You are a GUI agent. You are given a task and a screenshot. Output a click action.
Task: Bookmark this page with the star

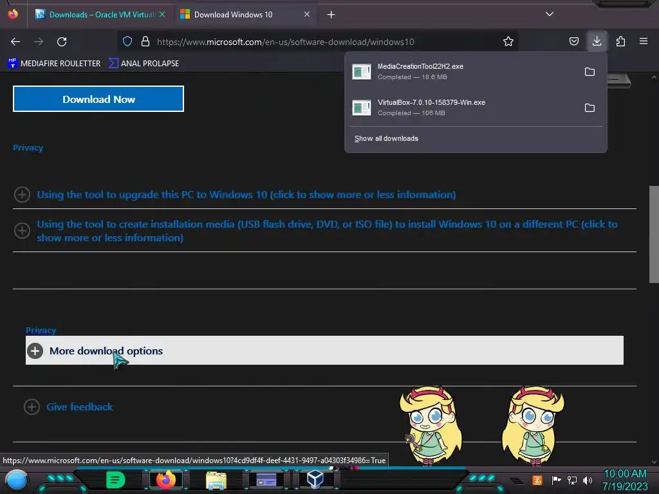508,42
